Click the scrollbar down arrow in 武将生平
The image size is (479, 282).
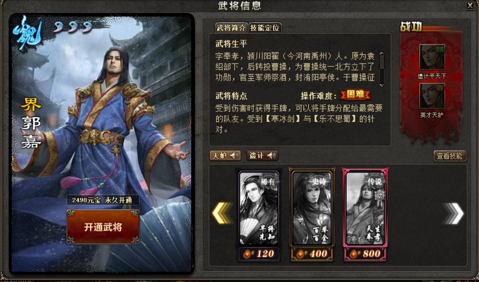(x=382, y=85)
